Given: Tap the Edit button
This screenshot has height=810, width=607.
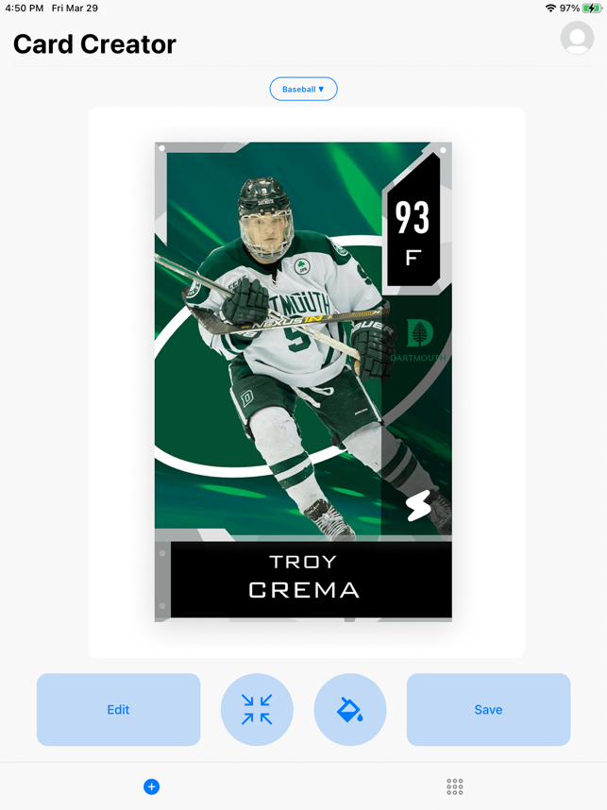Looking at the screenshot, I should (118, 709).
